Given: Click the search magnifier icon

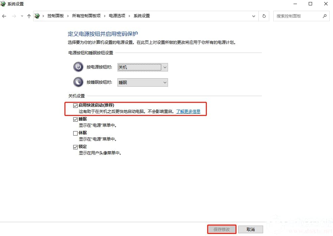Looking at the screenshot, I should pyautogui.click(x=325, y=16).
